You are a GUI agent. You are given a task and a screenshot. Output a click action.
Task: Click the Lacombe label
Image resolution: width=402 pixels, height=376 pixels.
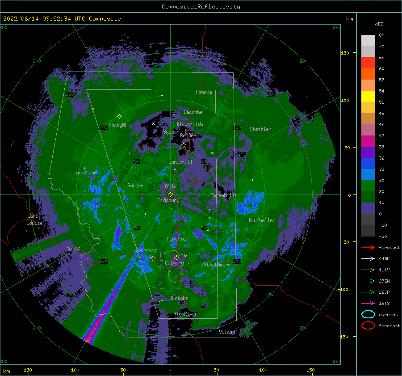[x=193, y=112]
